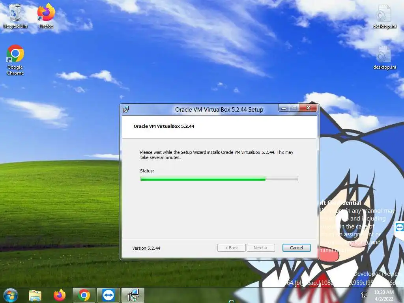Screen dimensions: 404x303
Task: Click the installation progress bar
Action: [x=219, y=179]
